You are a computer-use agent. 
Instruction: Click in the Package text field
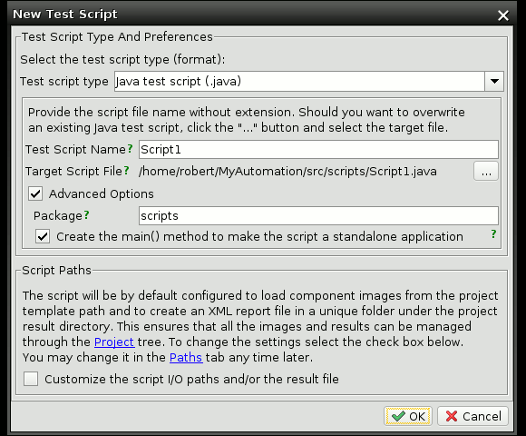point(318,215)
